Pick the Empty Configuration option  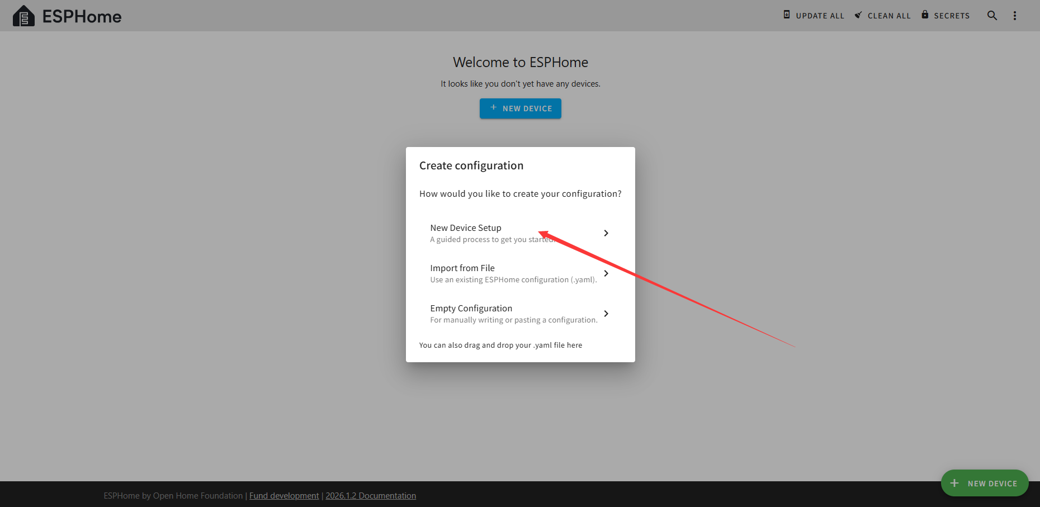point(471,309)
